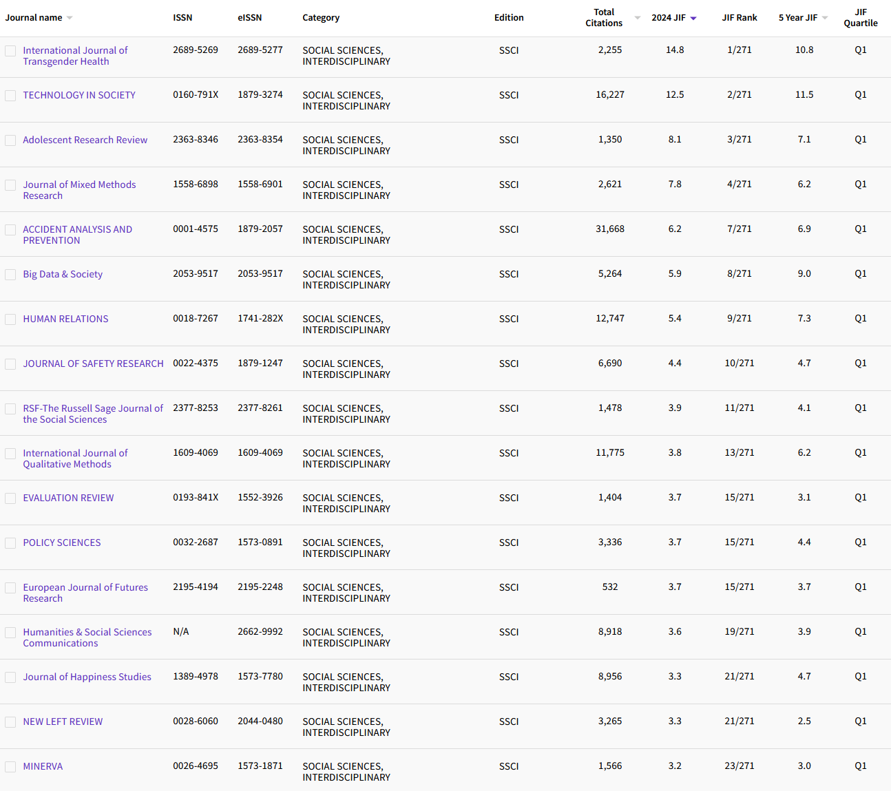Click the sort arrow next to Journal name
The width and height of the screenshot is (891, 791).
coord(70,19)
